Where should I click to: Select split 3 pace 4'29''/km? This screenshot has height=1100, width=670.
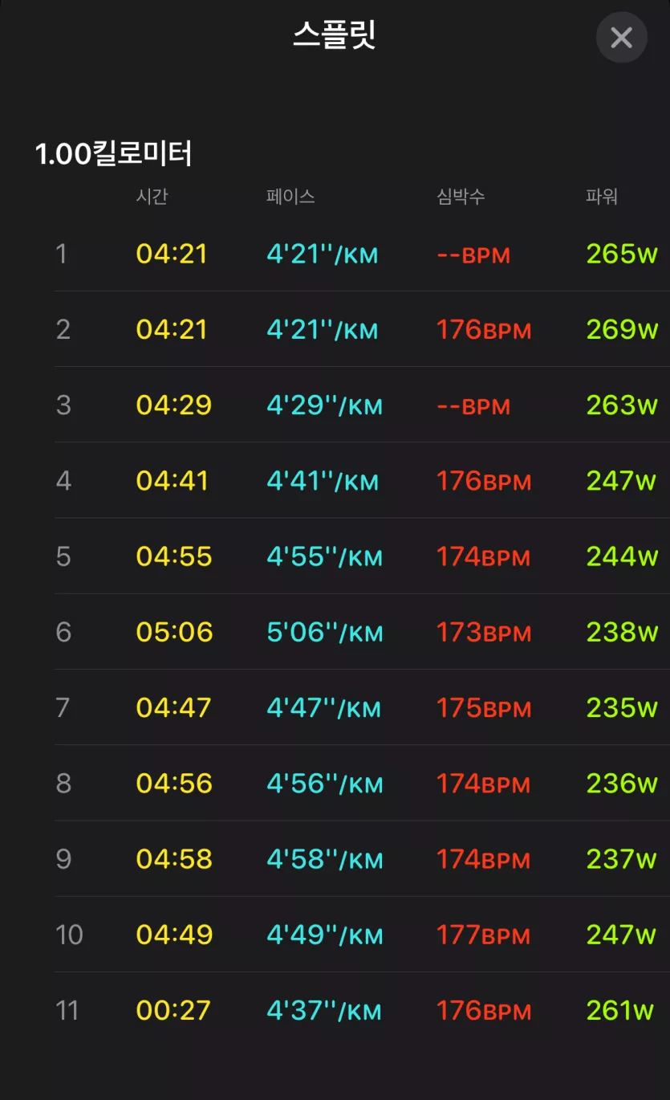coord(324,405)
